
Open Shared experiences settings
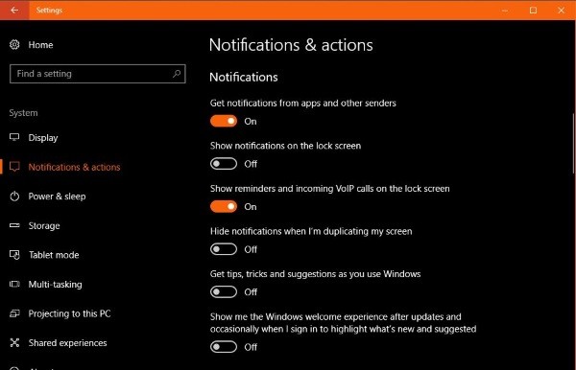[x=67, y=343]
